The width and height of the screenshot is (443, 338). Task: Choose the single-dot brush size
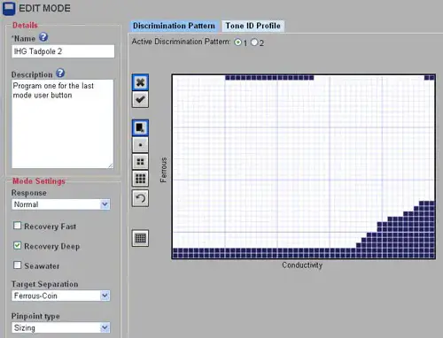(x=140, y=145)
